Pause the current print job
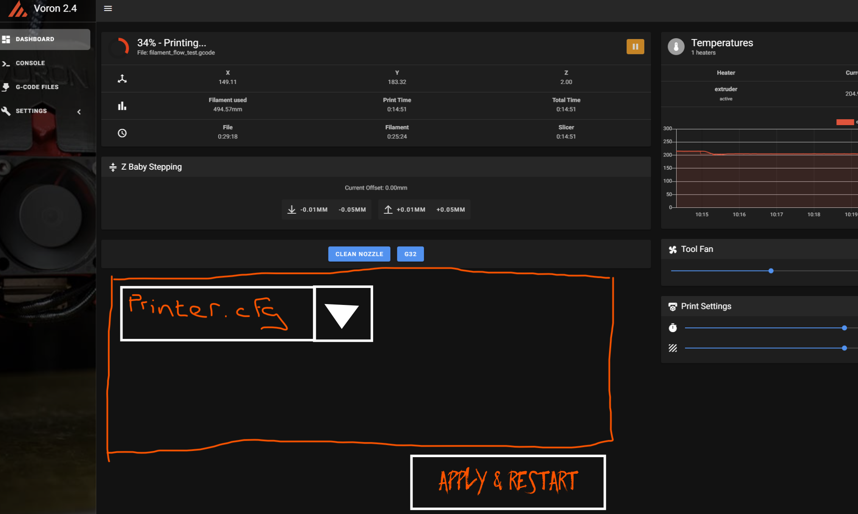Viewport: 858px width, 514px height. [635, 46]
